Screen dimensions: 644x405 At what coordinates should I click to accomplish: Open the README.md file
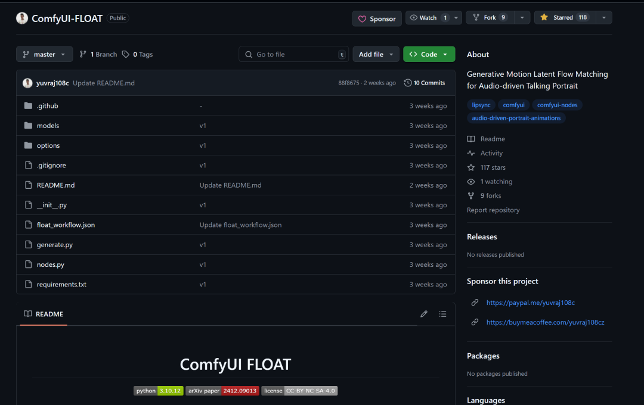pos(56,185)
